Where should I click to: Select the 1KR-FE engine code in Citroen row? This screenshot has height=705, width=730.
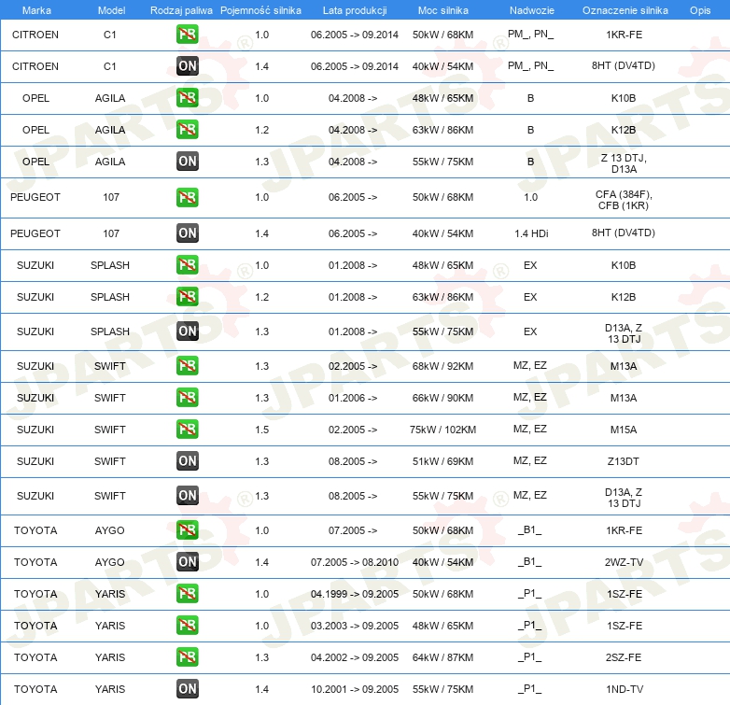624,35
